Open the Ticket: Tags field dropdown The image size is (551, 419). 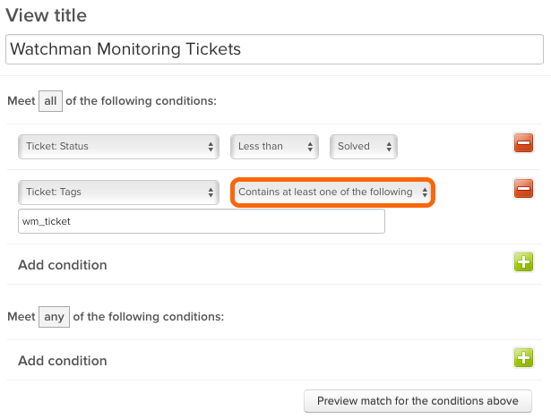point(118,192)
